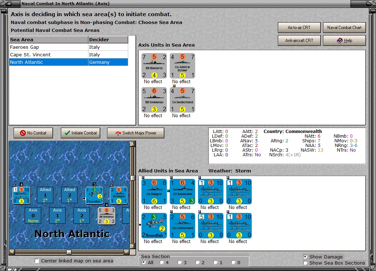Click the Axis 2 sea box section

point(82,215)
